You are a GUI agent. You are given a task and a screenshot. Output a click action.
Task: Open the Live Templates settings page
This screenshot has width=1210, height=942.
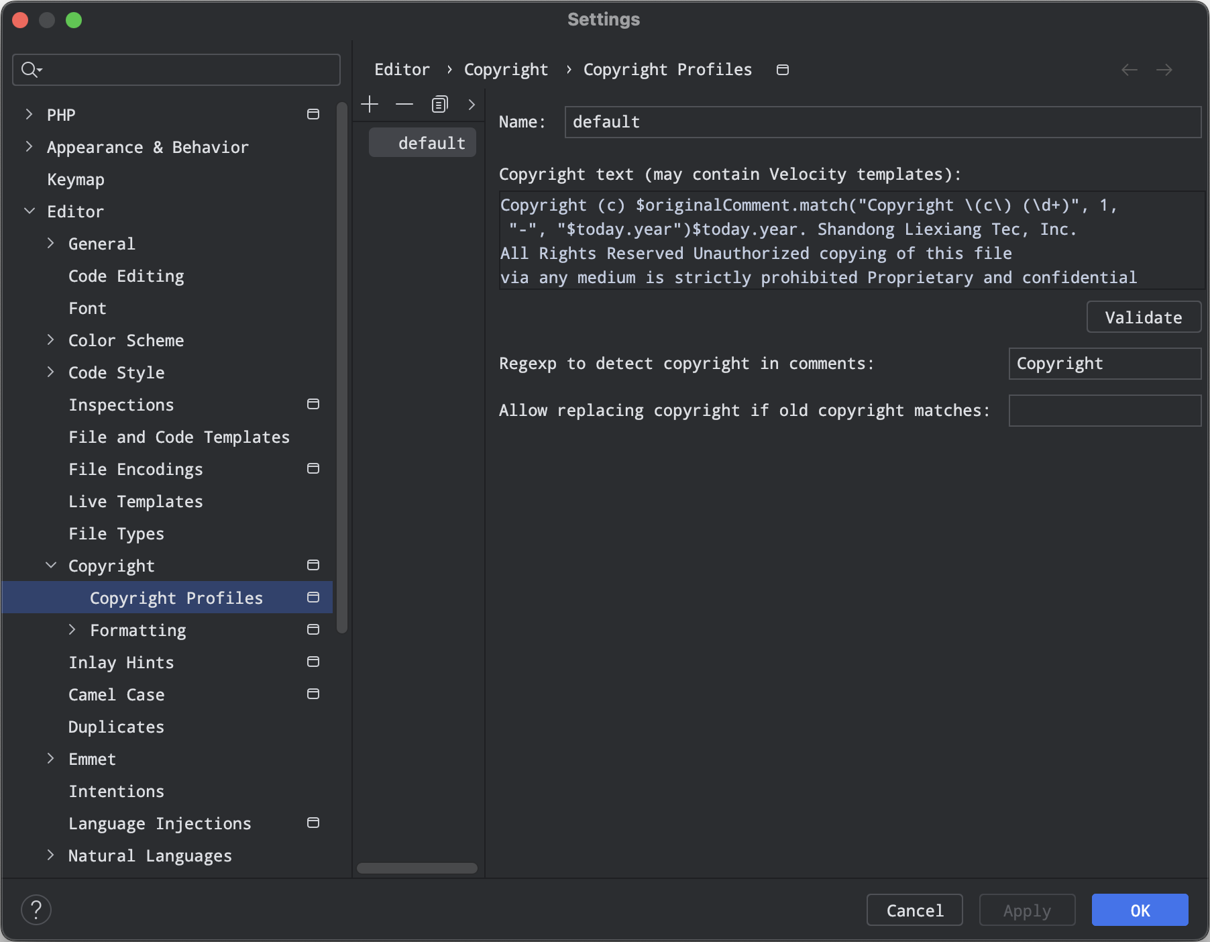tap(135, 501)
